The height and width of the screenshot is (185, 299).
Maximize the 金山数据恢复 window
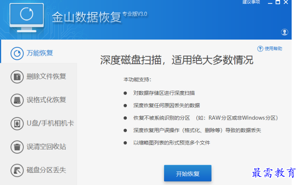(278, 2)
